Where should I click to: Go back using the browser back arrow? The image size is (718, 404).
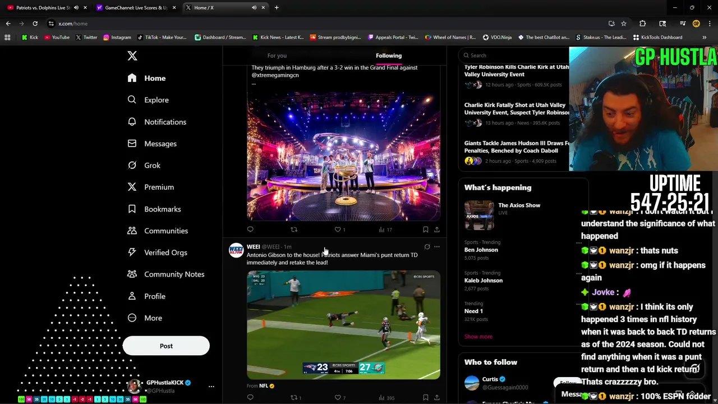coord(8,24)
